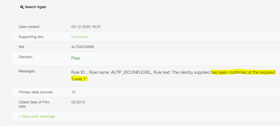280x126 pixels.
Task: Click the Primary data sources count 15
Action: [x=73, y=92]
